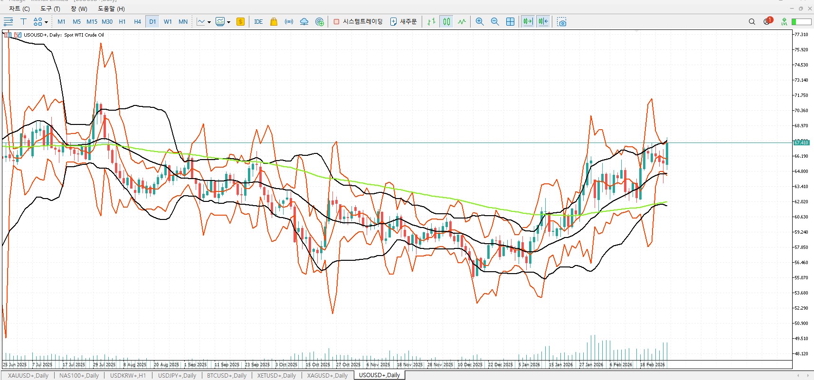
Task: Open the 창 (W) menu
Action: pyautogui.click(x=79, y=9)
